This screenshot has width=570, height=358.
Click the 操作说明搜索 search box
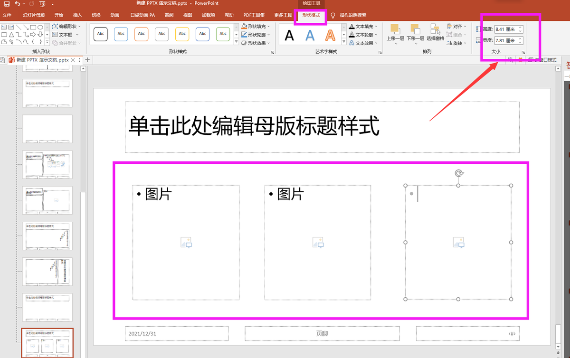pyautogui.click(x=353, y=15)
